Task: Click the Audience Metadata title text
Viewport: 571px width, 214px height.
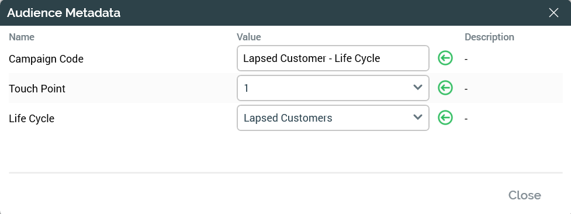Action: pyautogui.click(x=64, y=13)
